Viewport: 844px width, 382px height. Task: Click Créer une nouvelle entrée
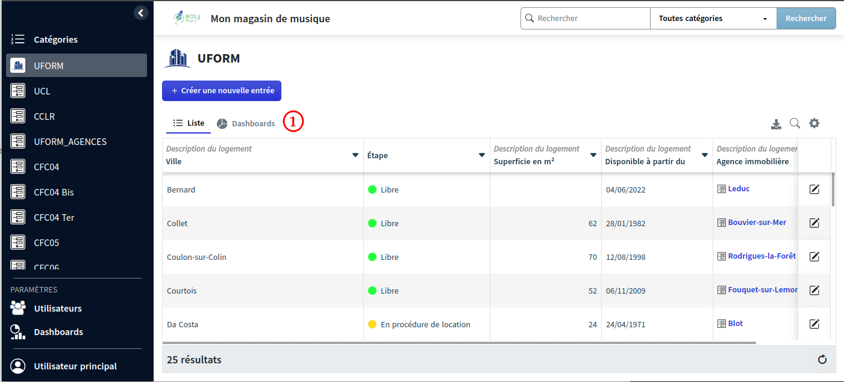tap(221, 90)
